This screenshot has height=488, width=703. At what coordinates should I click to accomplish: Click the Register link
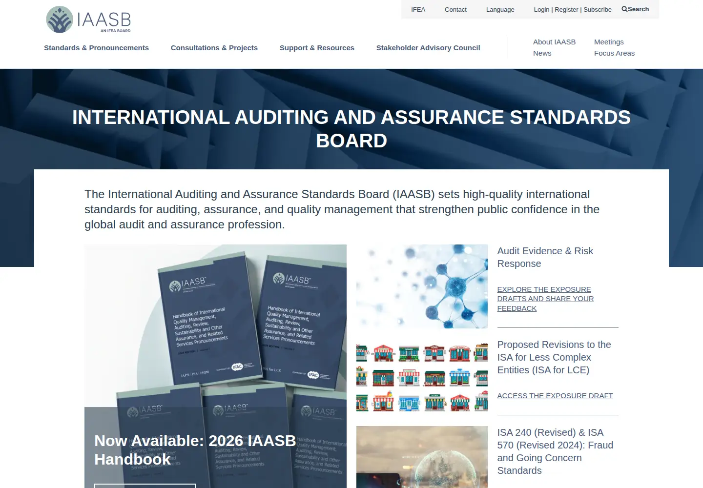[566, 10]
